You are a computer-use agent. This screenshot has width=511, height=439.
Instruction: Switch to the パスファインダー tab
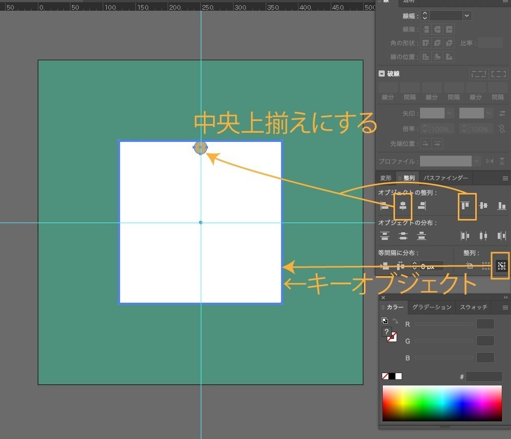point(446,178)
